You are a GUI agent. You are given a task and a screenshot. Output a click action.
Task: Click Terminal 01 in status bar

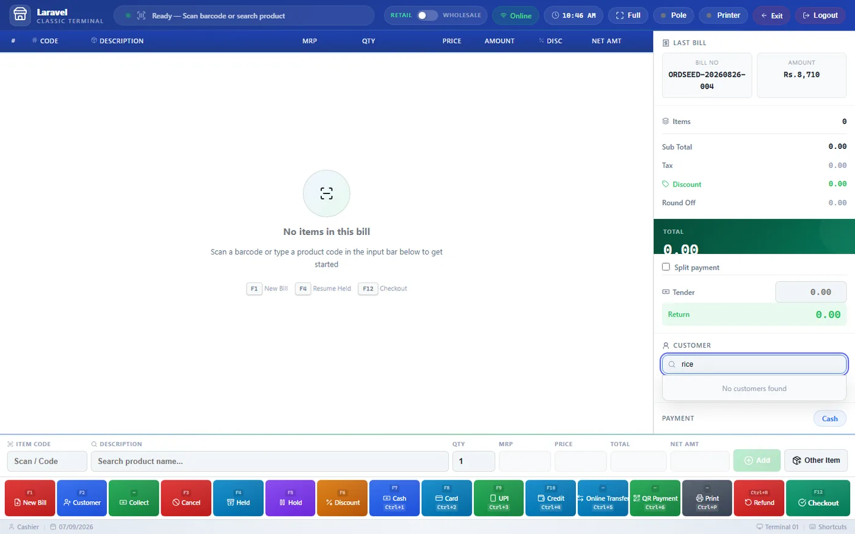(x=777, y=527)
